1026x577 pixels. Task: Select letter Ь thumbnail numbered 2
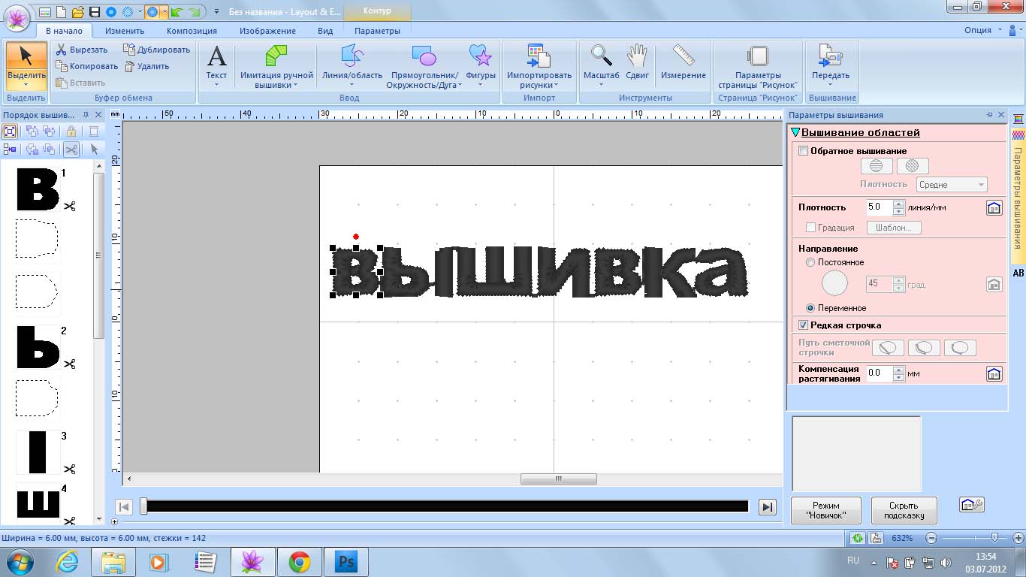(x=38, y=348)
